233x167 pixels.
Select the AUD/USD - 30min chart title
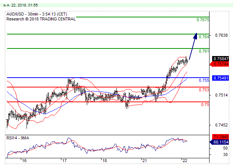point(37,14)
